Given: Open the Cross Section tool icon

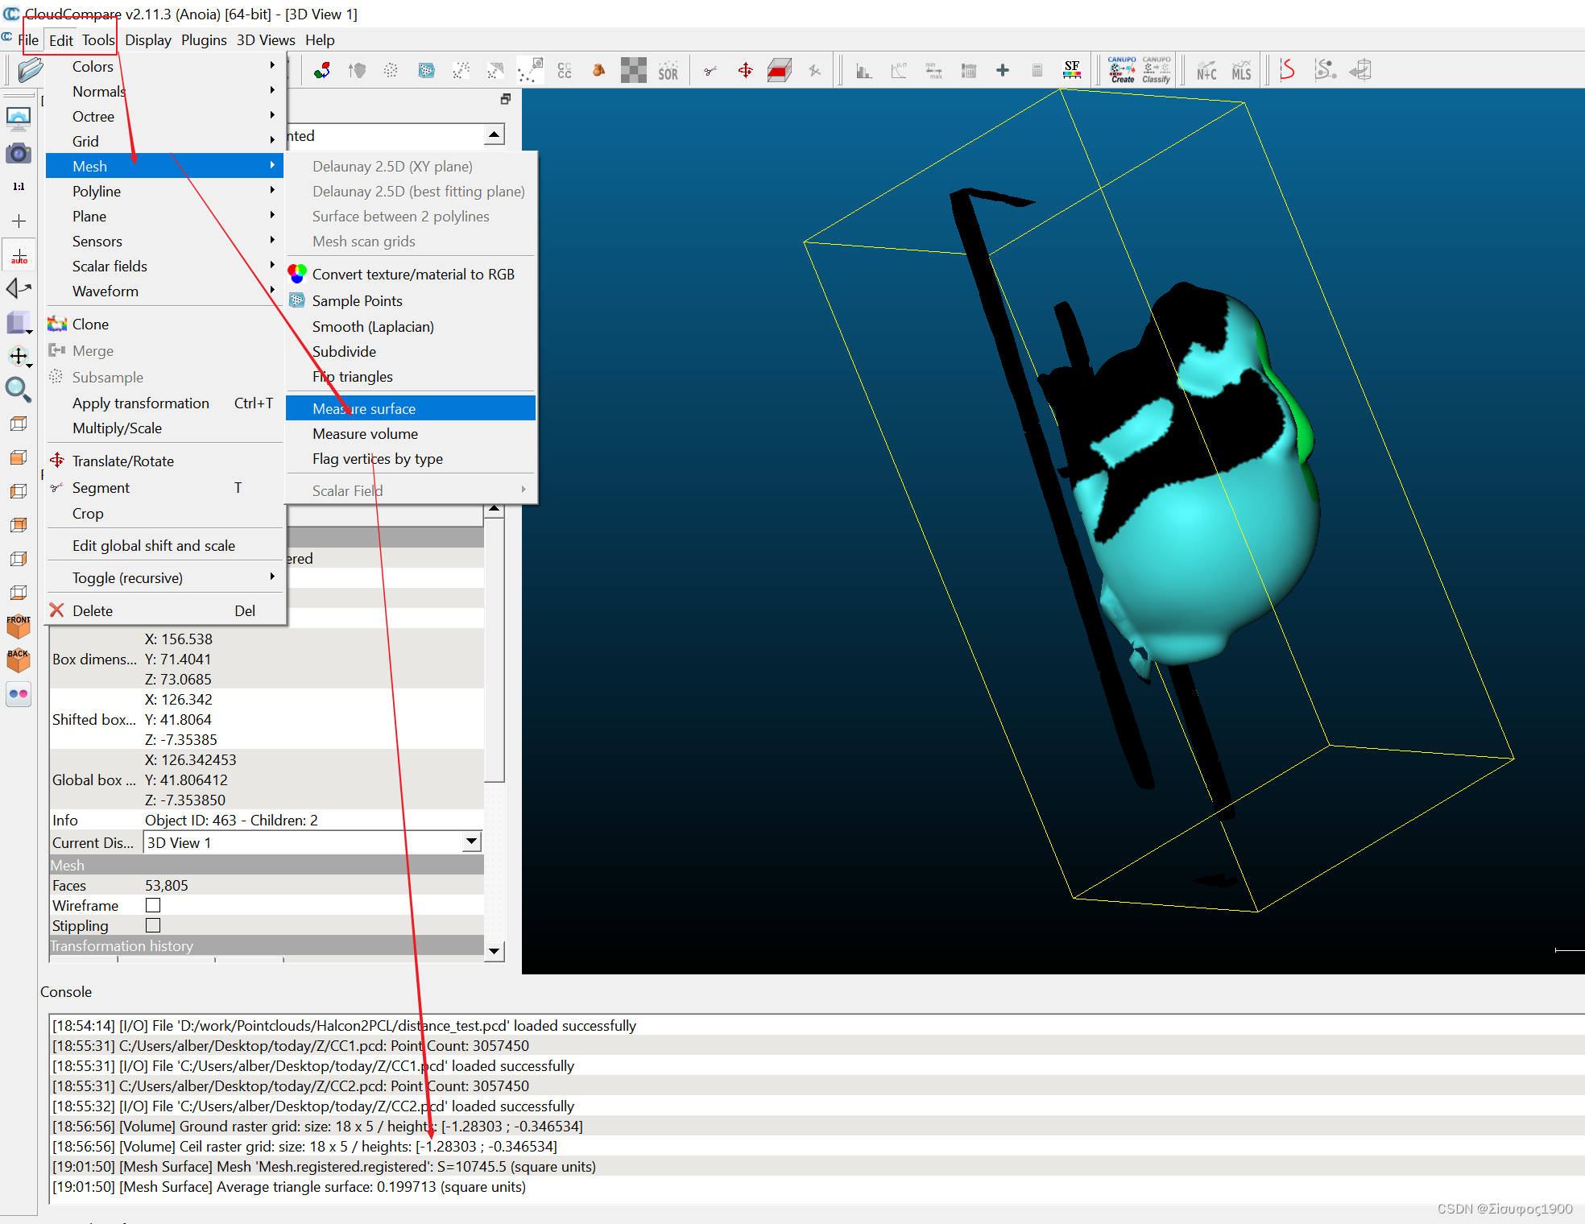Looking at the screenshot, I should coord(779,71).
